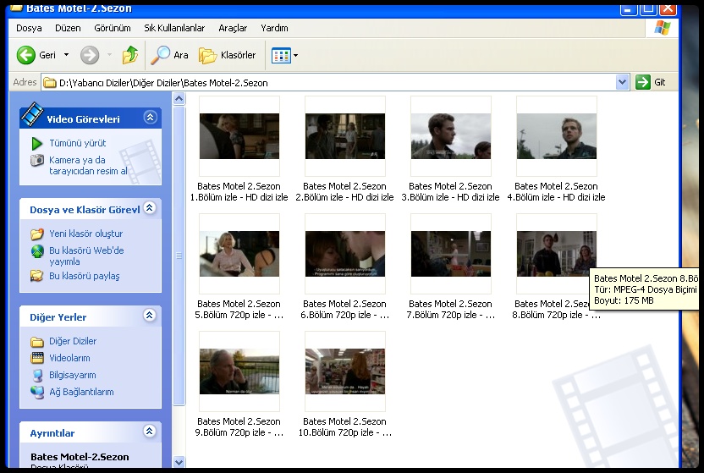Click the Git go arrow button
704x473 pixels.
tap(644, 82)
